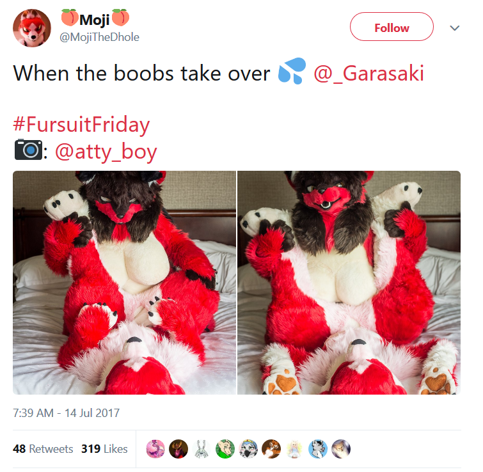Open the @_Garasaki mention link
This screenshot has width=483, height=472.
click(x=368, y=74)
